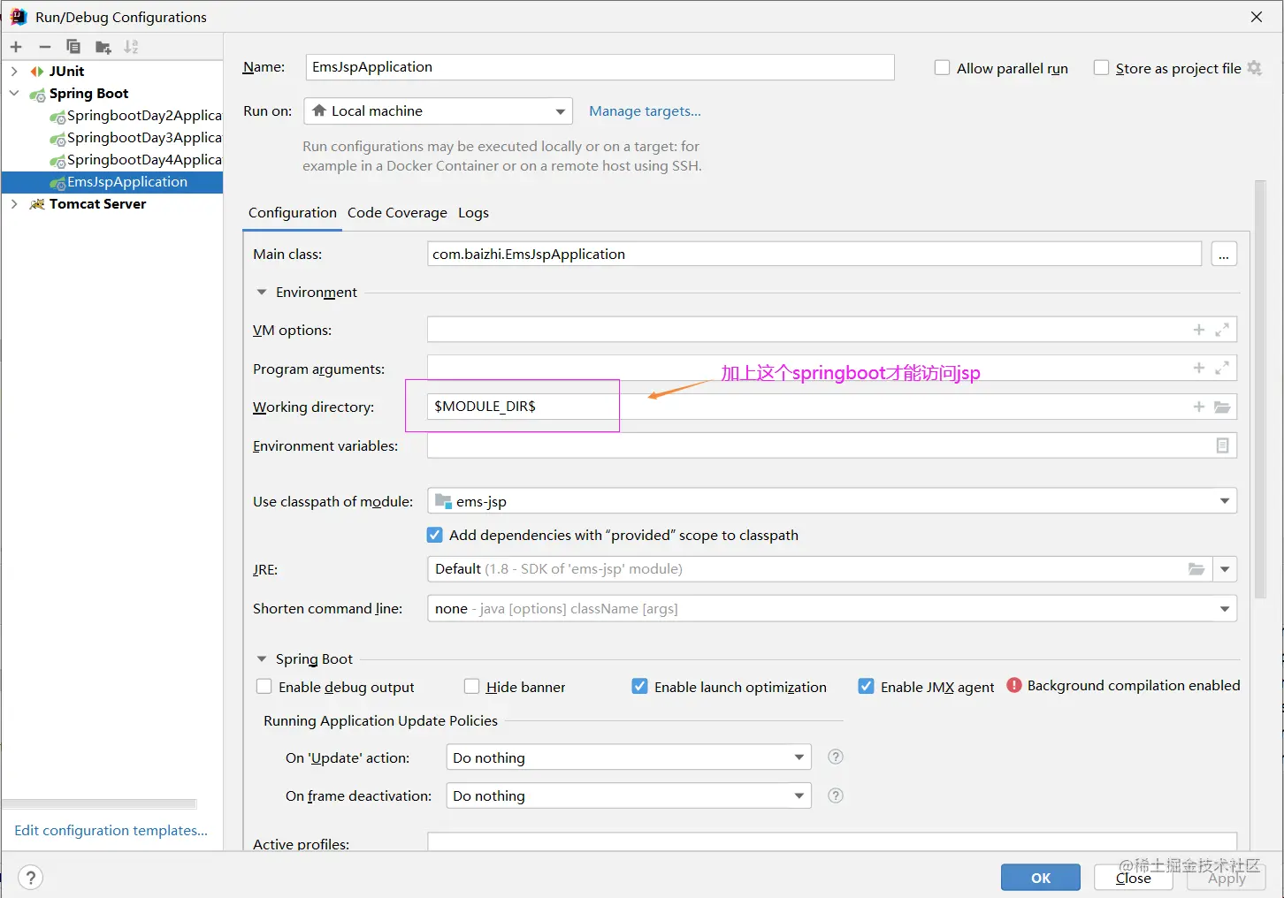
Task: Expand the VM options field
Action: pos(1222,330)
